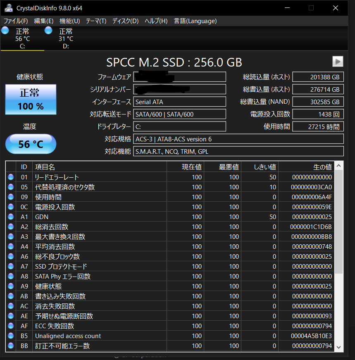This screenshot has height=360, width=355.
Task: Click the status dot for row AC 消去失敗回数
Action: [x=11, y=306]
